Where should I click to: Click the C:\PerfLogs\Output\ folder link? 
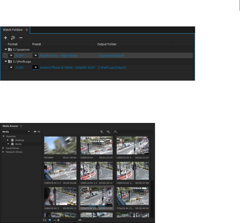(112, 67)
